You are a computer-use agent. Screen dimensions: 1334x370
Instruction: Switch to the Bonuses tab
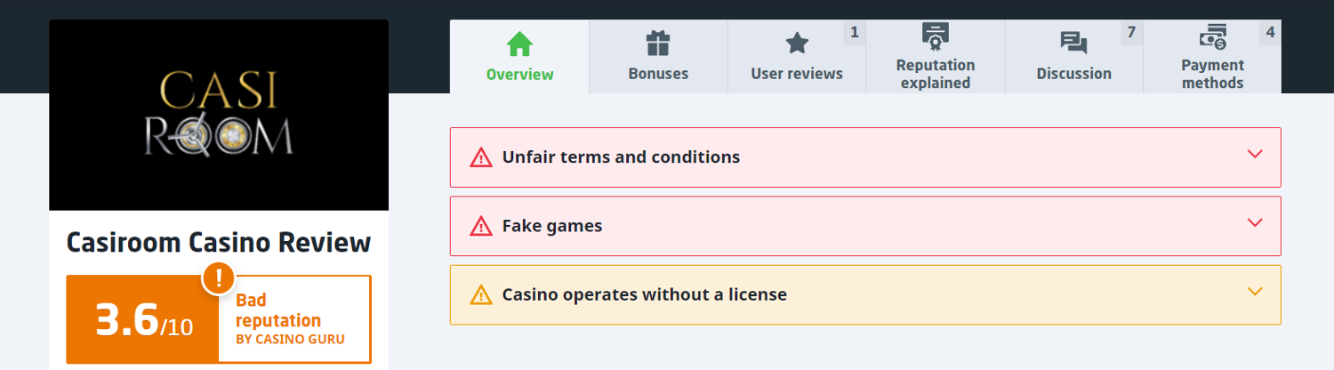tap(658, 73)
